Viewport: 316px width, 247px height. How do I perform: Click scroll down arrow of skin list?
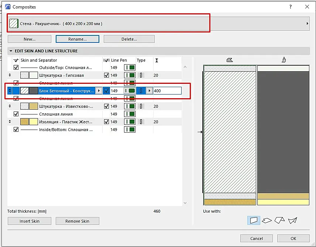pyautogui.click(x=185, y=203)
